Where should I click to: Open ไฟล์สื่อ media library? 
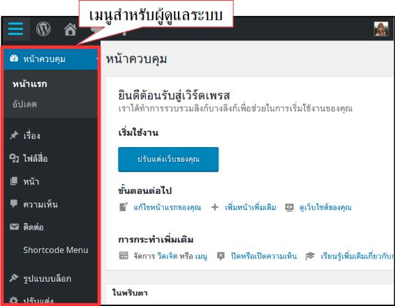pyautogui.click(x=51, y=158)
